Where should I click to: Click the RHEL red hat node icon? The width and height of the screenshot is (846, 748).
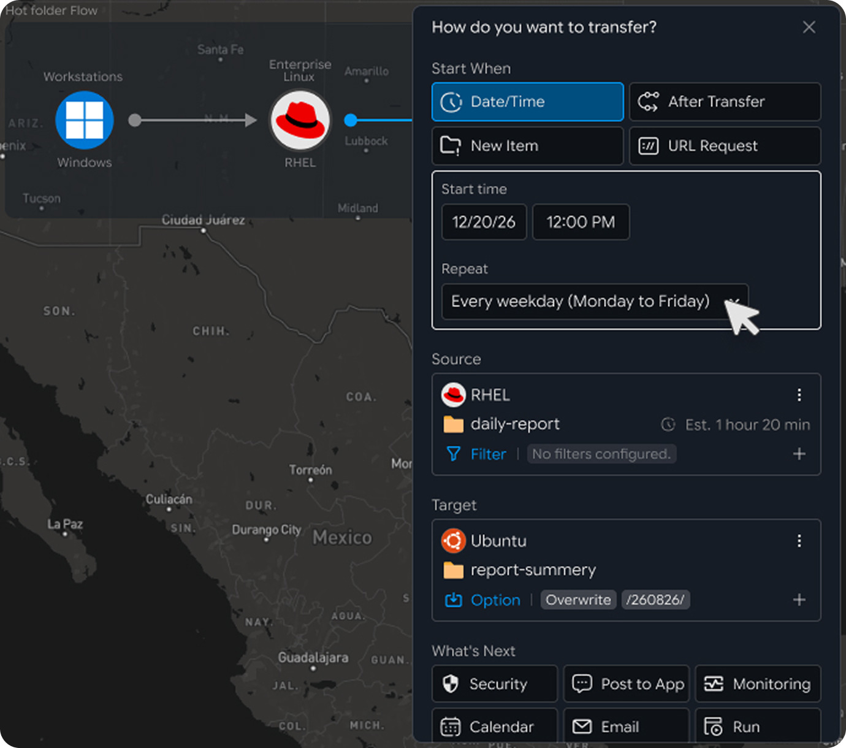tap(300, 120)
